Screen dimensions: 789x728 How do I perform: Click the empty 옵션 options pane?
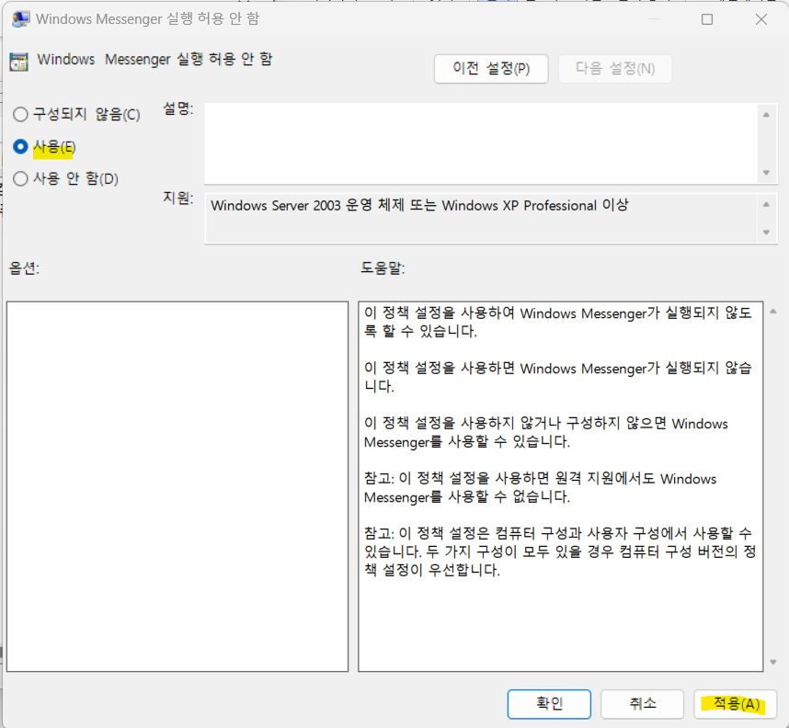pos(177,486)
